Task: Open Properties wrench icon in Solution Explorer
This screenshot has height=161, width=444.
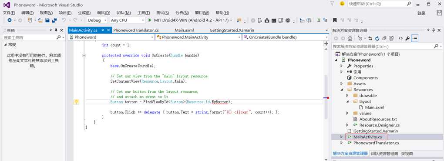Action: [x=407, y=38]
